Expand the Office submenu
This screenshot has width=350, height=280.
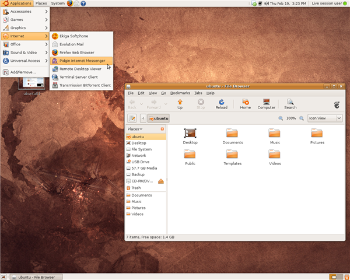coord(25,44)
